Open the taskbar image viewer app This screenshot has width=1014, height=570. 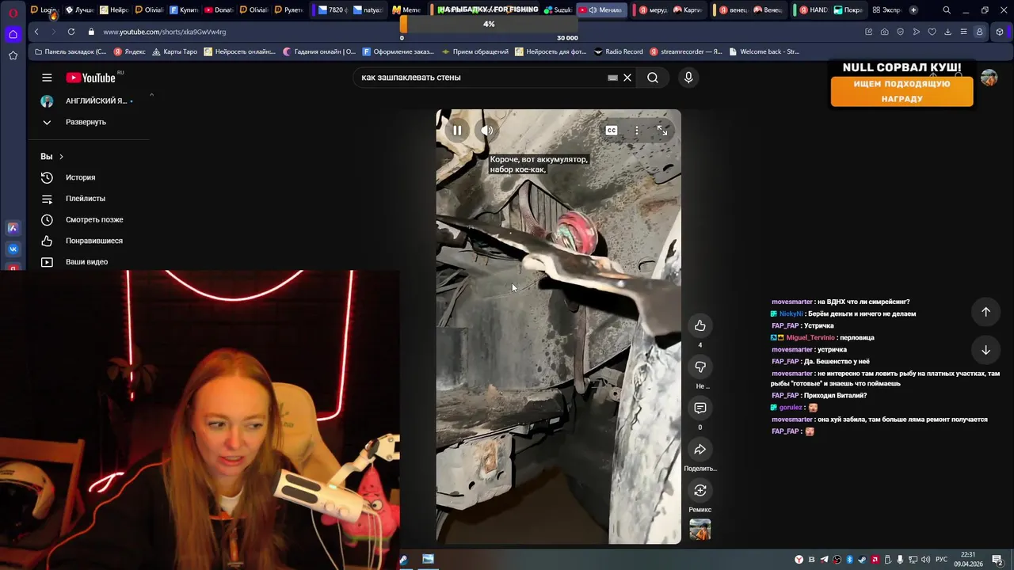428,559
